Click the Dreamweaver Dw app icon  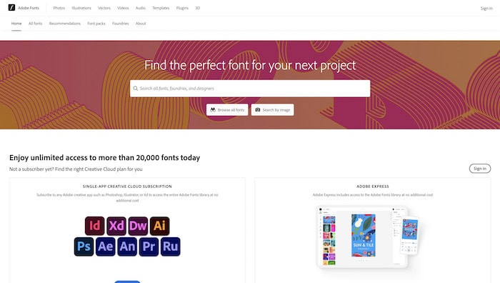point(138,226)
